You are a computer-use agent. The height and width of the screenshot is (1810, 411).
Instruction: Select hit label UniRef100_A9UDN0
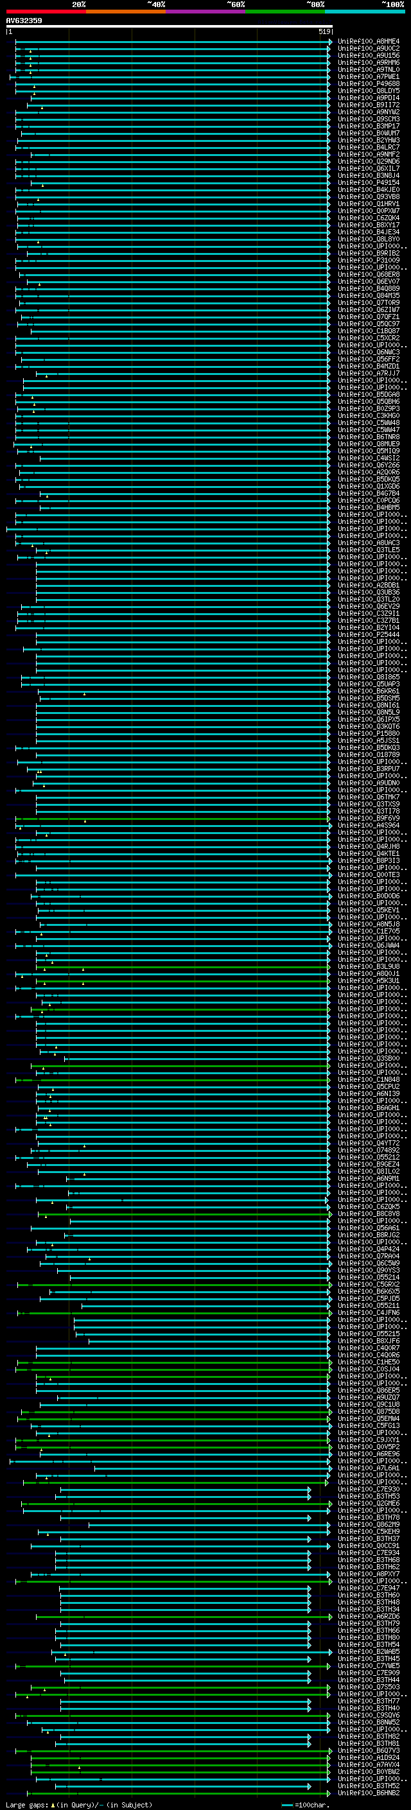click(369, 783)
